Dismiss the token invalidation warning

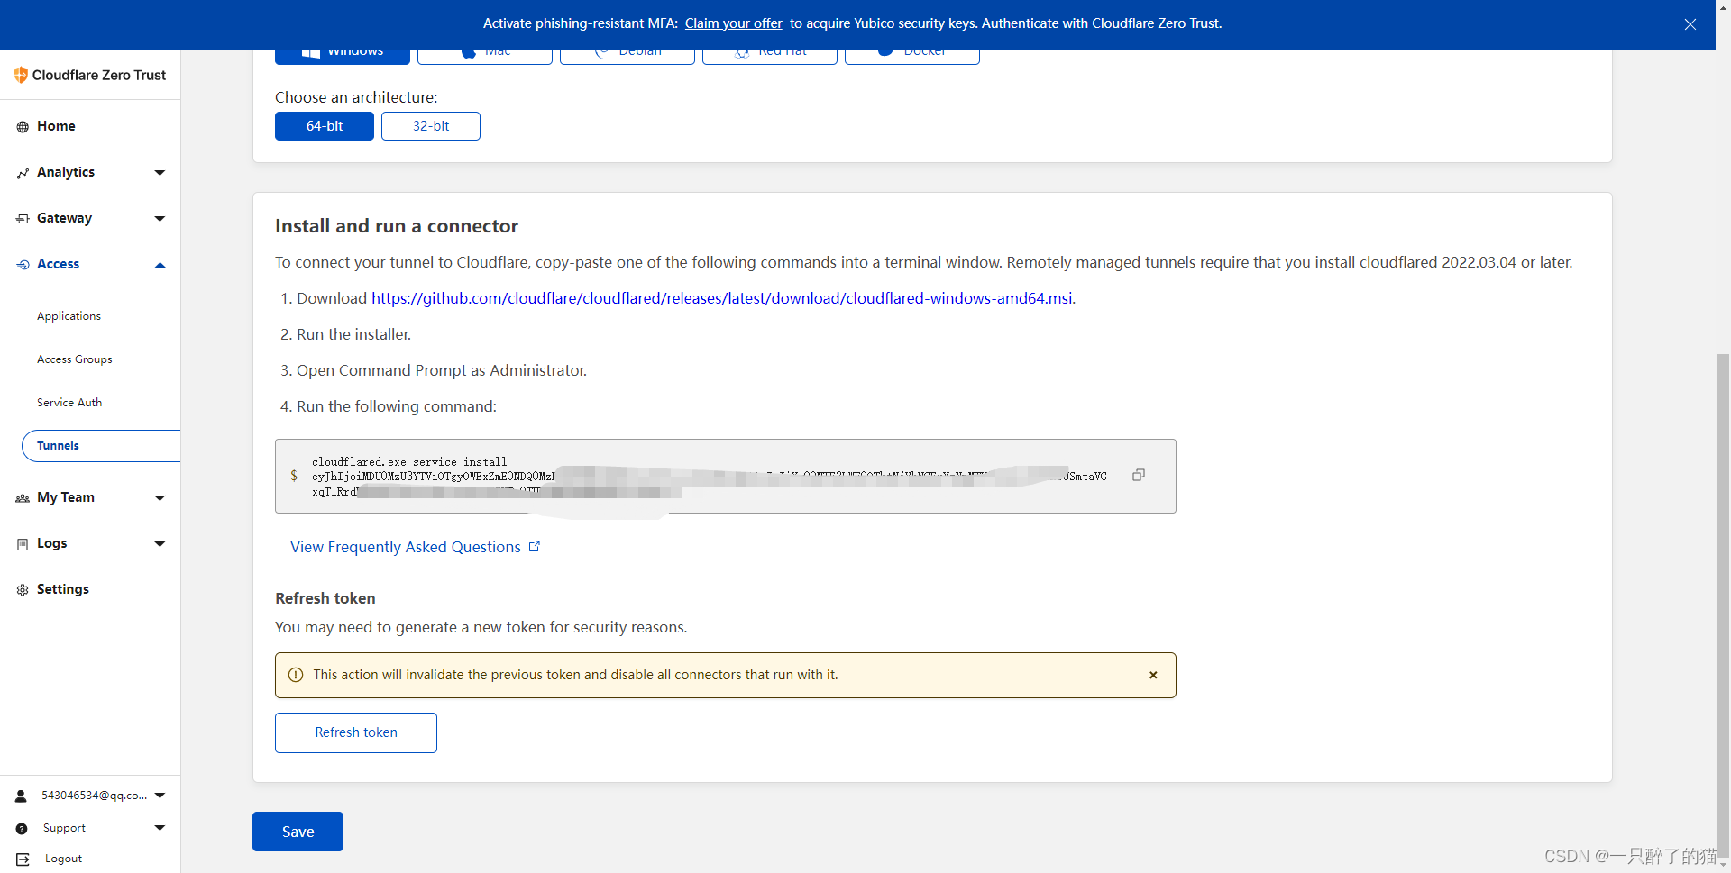pyautogui.click(x=1153, y=675)
